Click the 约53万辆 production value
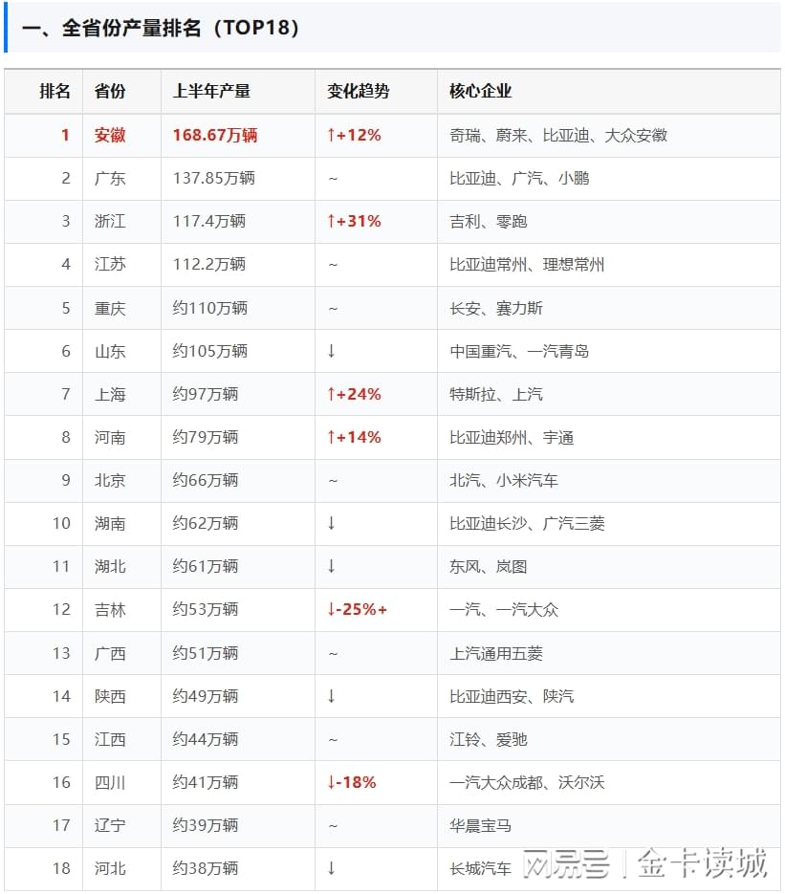Image resolution: width=785 pixels, height=894 pixels. click(206, 609)
